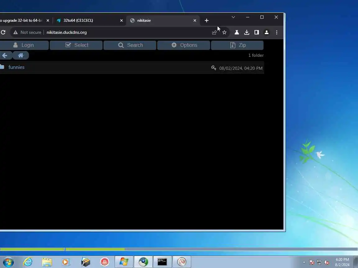Switch to the browser taskbar window
This screenshot has width=358, height=268.
(143, 262)
